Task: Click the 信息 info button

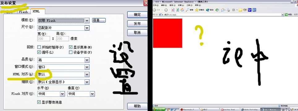Action: [x=99, y=20]
